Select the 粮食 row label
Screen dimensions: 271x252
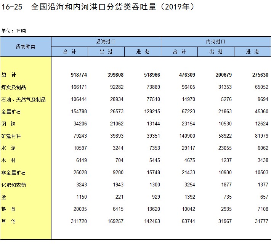click(x=8, y=209)
